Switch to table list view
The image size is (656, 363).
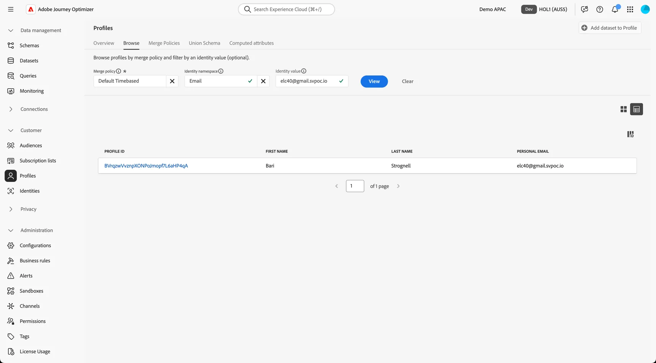coord(637,109)
